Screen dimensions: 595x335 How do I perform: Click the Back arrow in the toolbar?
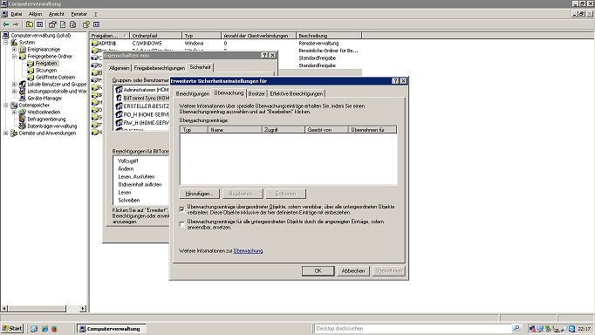(6, 24)
